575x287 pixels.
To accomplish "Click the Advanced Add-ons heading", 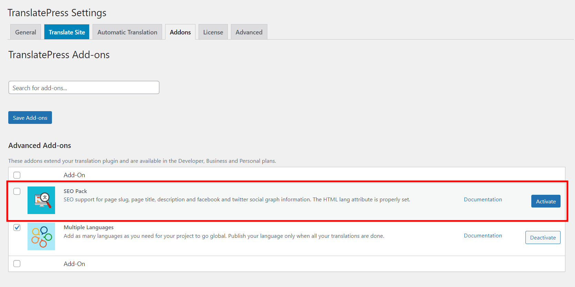I will tap(40, 146).
